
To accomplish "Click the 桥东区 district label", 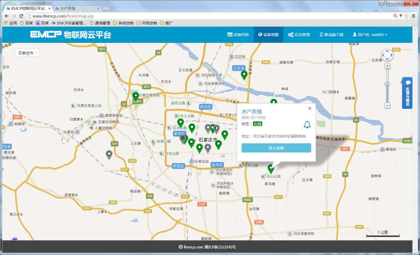I will tap(205, 107).
